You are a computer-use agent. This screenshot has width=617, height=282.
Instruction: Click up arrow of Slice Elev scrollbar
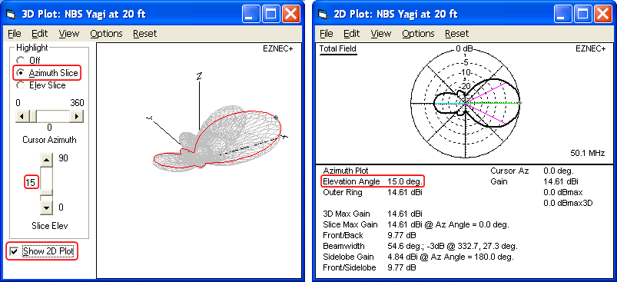pos(46,160)
